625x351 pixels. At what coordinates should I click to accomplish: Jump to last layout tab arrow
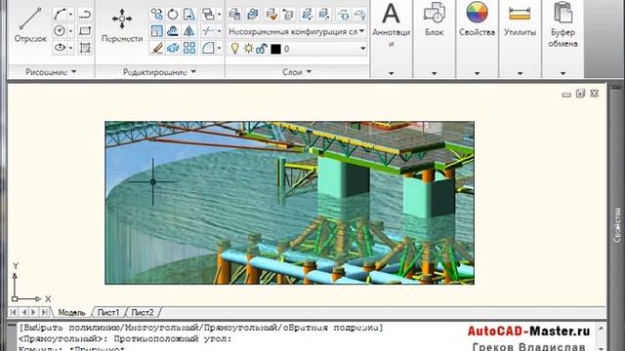coord(45,312)
